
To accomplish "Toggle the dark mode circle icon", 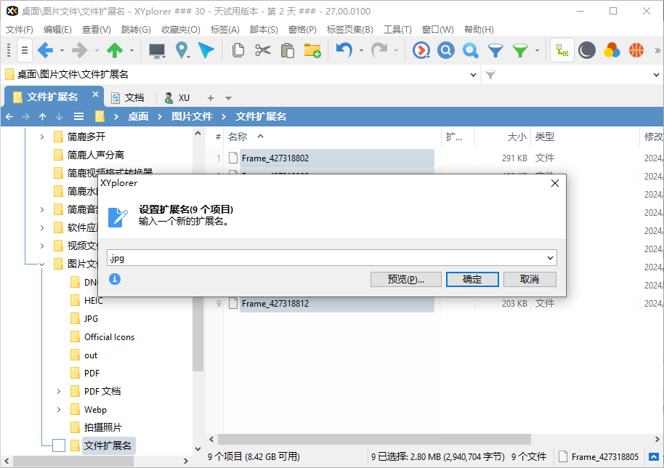I will point(586,50).
